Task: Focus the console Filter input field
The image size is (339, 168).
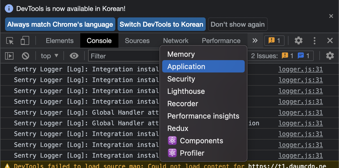Action: tap(124, 56)
